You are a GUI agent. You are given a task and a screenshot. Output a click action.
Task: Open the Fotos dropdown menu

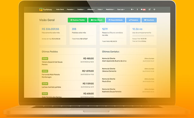click(x=100, y=9)
